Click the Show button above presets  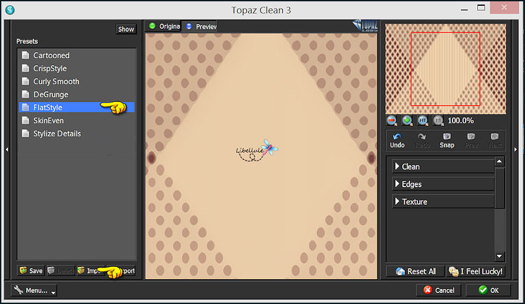126,29
